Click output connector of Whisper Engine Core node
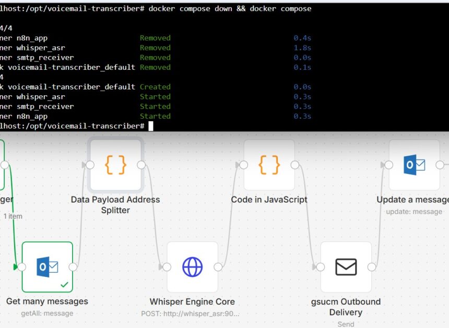Screen dimensions: 449x328 point(218,267)
